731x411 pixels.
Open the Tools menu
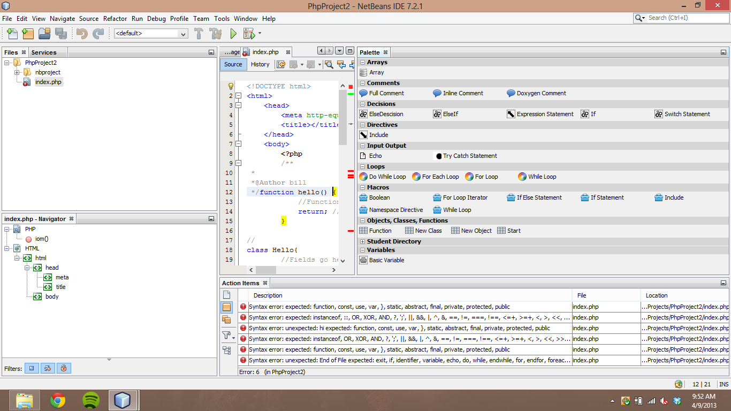(222, 18)
